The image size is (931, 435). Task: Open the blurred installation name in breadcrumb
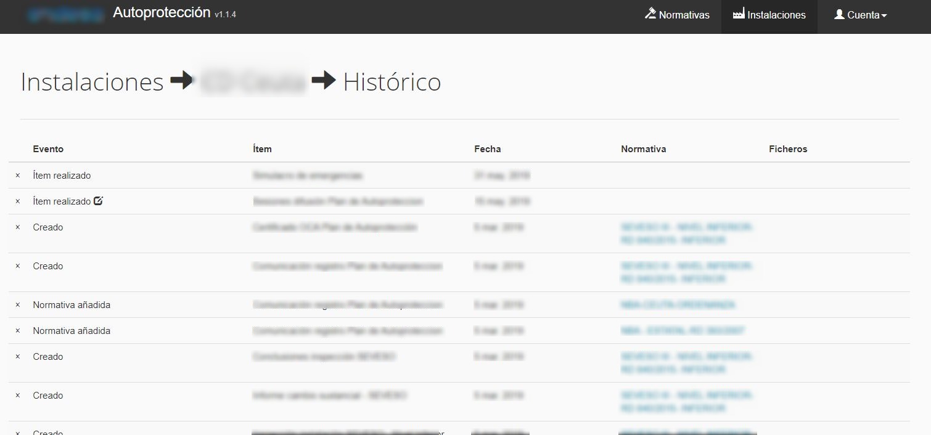pos(253,82)
